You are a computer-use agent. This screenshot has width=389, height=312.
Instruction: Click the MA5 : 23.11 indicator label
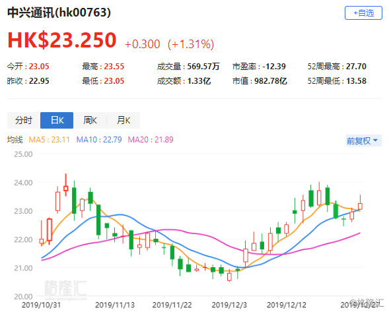coord(49,140)
